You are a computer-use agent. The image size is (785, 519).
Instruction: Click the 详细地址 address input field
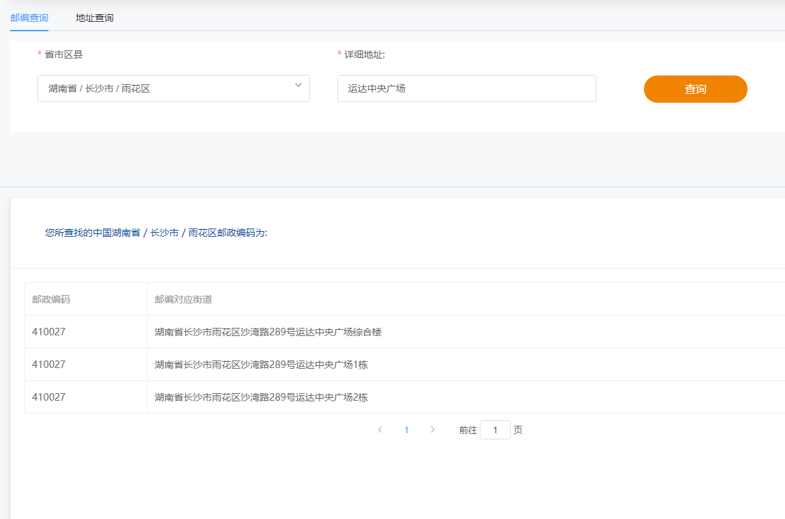[x=466, y=88]
